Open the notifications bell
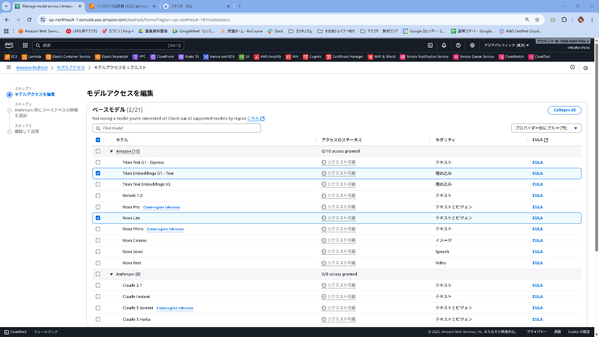599x337 pixels. (x=444, y=45)
